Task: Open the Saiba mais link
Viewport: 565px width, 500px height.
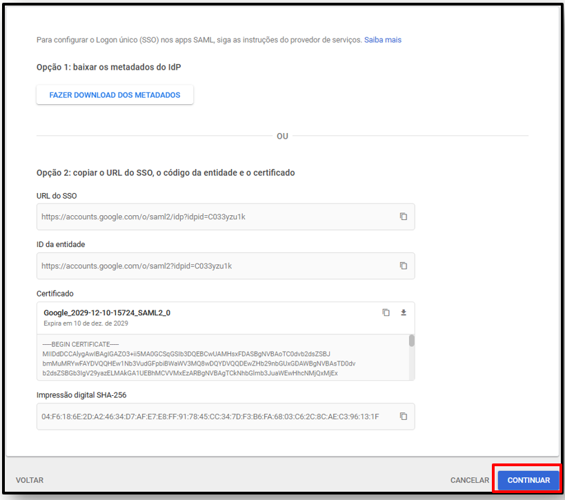Action: tap(383, 40)
